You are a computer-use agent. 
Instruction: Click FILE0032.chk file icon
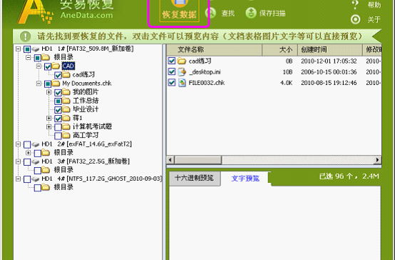182,83
